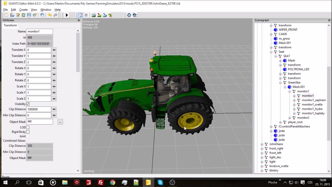Toggle the Visibility checkbox

28,104
